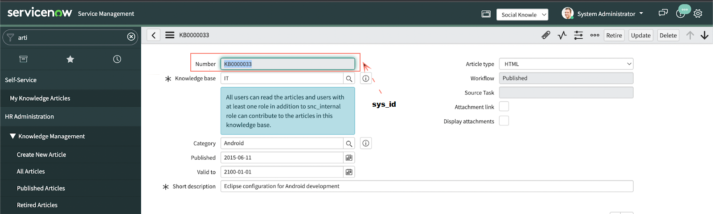
Task: Open the form context hamburger menu
Action: 170,35
